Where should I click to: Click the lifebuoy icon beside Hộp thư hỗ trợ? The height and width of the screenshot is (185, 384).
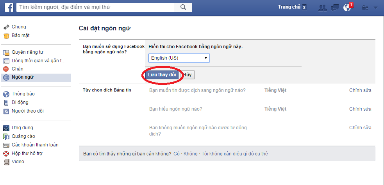coord(6,153)
